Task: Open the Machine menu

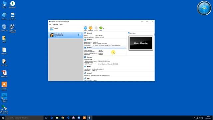Action: pos(55,24)
